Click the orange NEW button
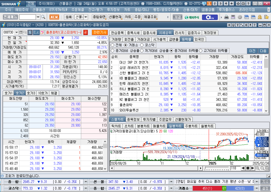This screenshot has height=192, width=271. [54, 17]
